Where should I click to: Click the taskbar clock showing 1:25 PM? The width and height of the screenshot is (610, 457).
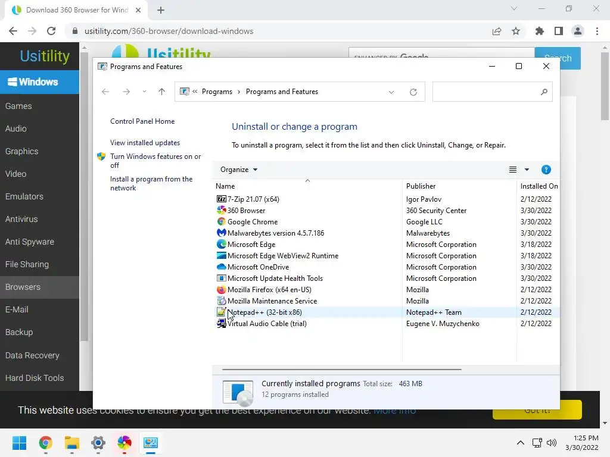click(582, 443)
